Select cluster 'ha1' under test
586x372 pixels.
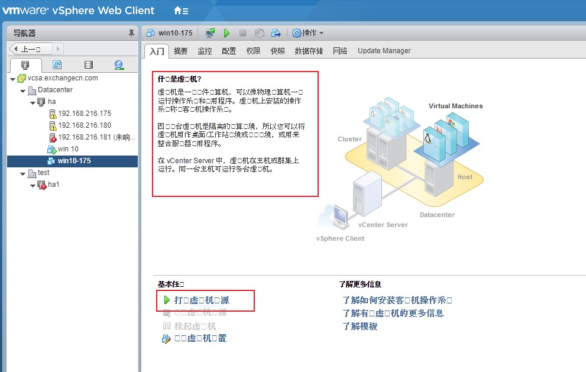(x=53, y=185)
